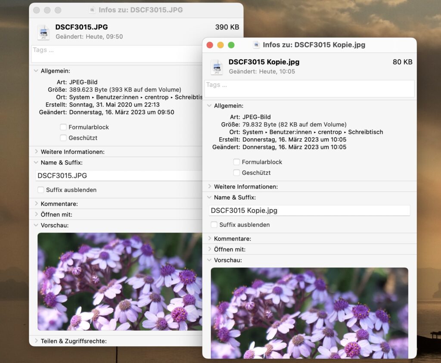
Task: Expand Teilen & Zugriffsrechte in DSCF3015.JPG window
Action: pos(36,341)
